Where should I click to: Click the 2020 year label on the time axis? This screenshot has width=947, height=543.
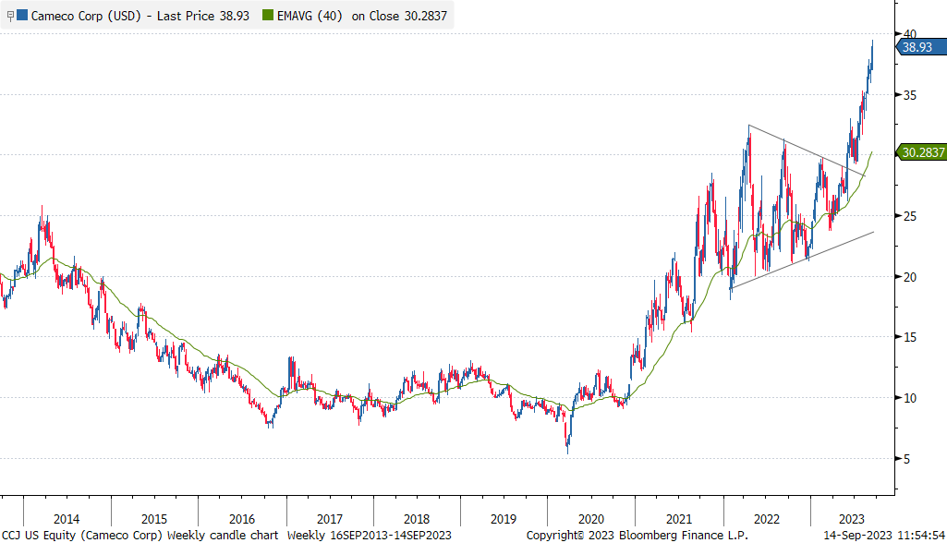[x=590, y=519]
